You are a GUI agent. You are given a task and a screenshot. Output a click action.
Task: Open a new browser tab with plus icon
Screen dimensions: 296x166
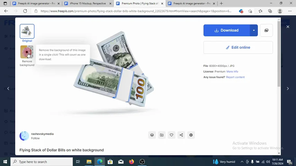(221, 3)
